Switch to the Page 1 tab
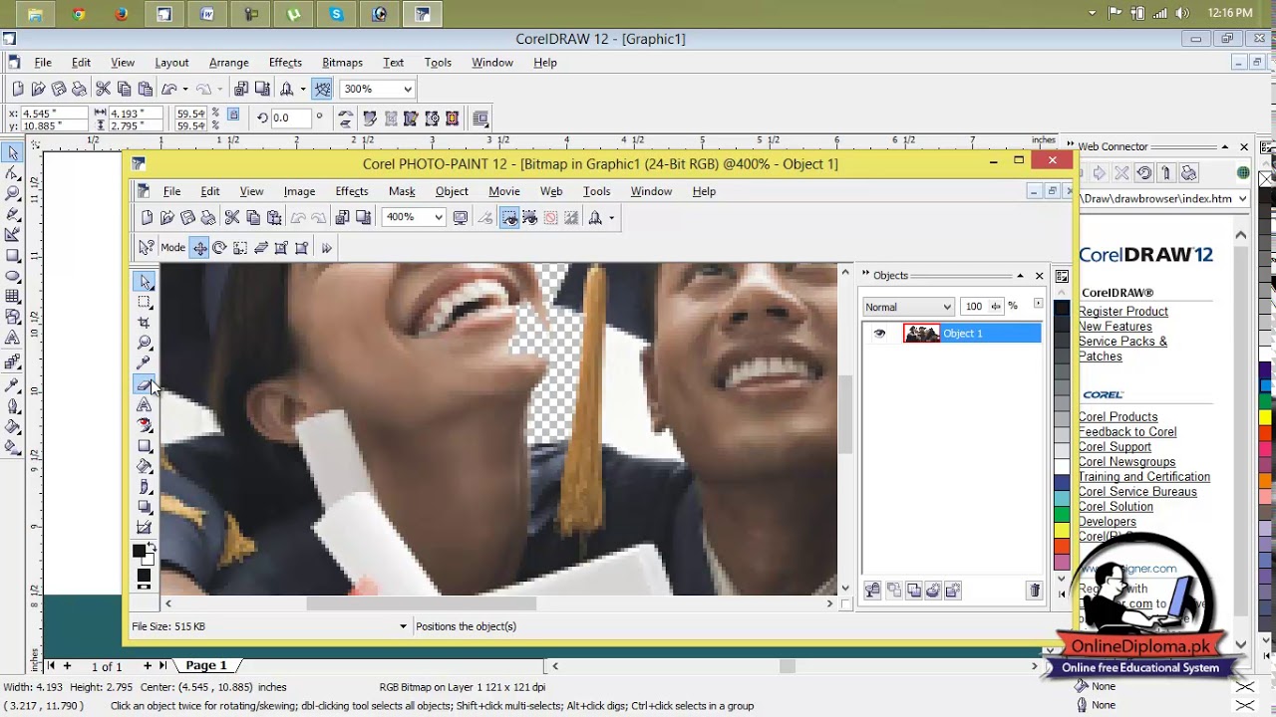Screen dimensions: 1276x717 coord(206,665)
